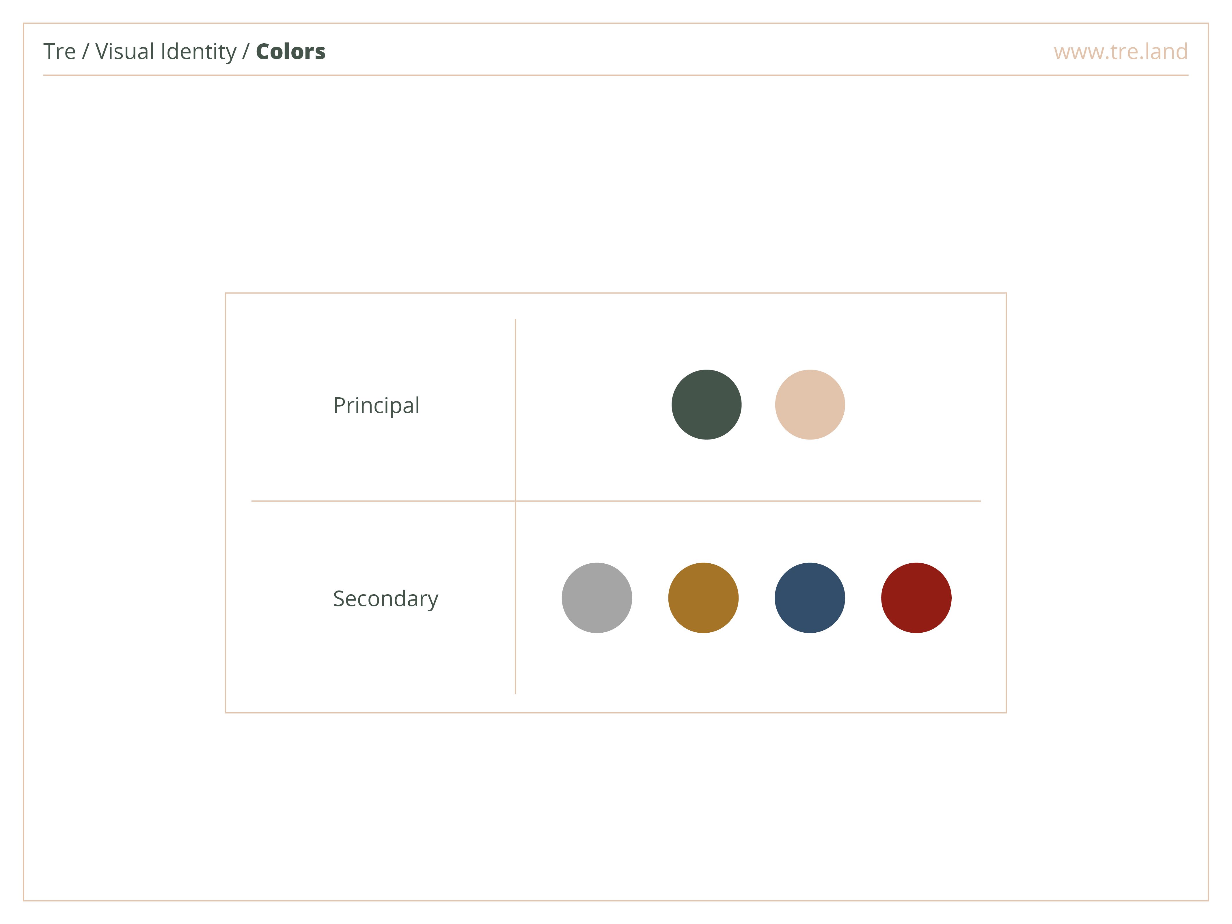Click the dark red Secondary swatch
The height and width of the screenshot is (924, 1232).
tap(916, 598)
